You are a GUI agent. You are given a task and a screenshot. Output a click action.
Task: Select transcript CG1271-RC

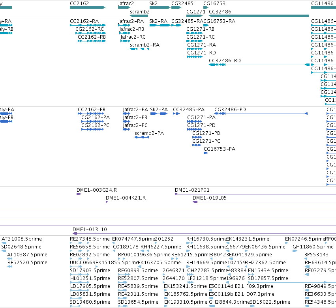click(x=195, y=41)
